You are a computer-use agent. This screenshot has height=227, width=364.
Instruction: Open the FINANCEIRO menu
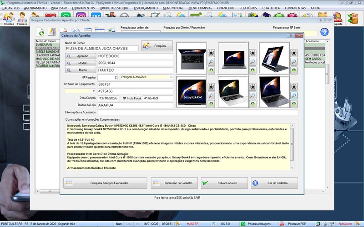pyautogui.click(x=226, y=8)
